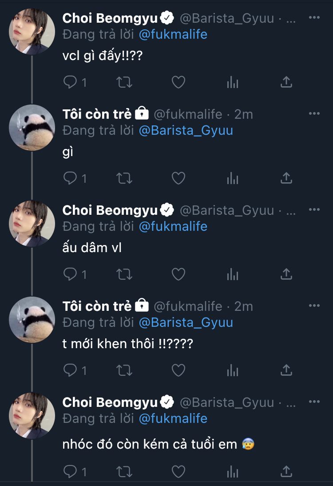View analytics for the "gì" tweet
Viewport: 333px width, 486px height.
(x=233, y=178)
